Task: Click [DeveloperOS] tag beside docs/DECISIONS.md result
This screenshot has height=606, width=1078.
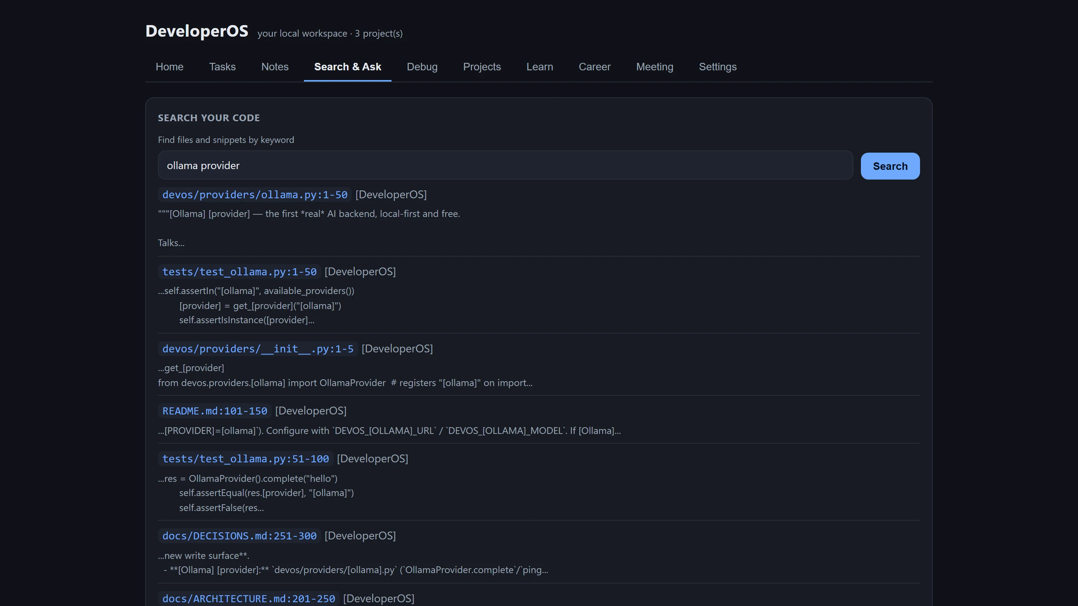Action: pos(360,535)
